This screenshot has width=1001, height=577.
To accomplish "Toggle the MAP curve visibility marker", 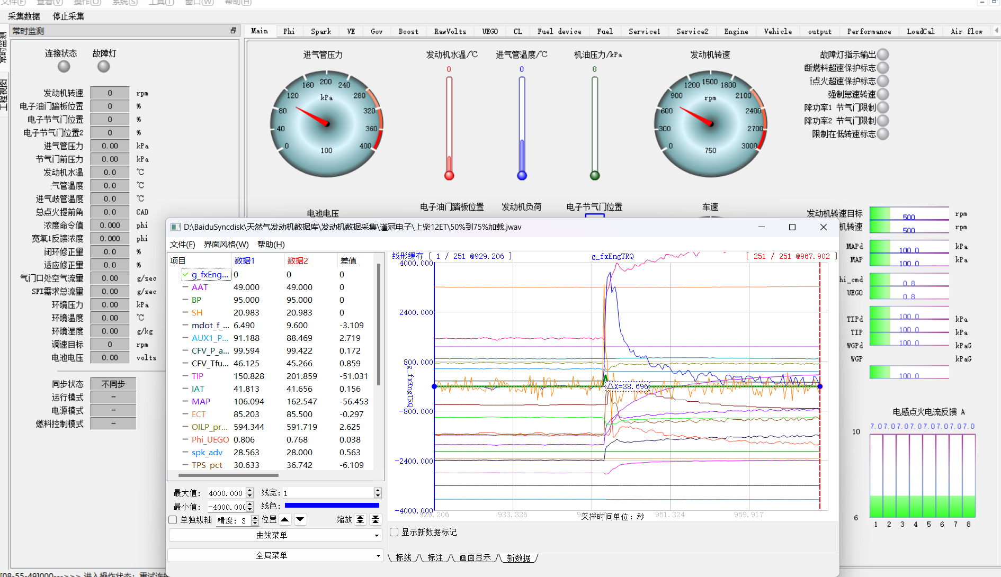I will (x=185, y=401).
